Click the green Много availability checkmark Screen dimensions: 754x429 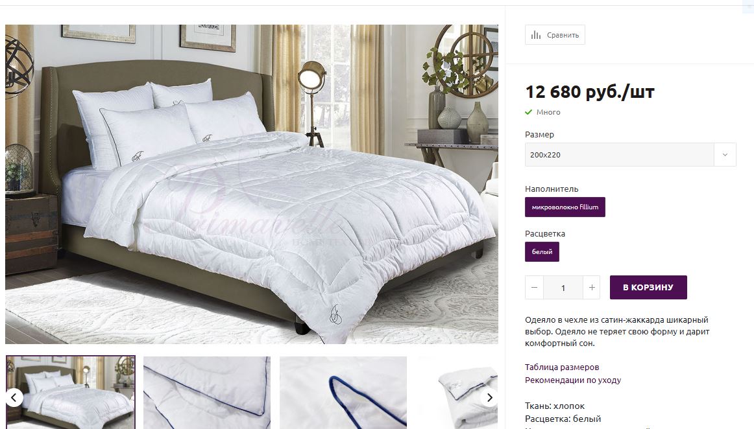click(528, 112)
